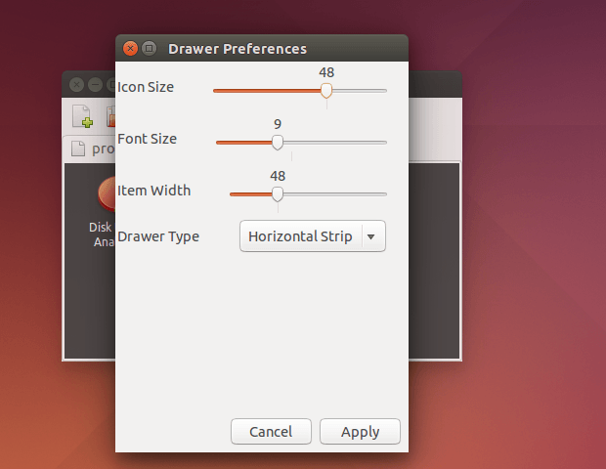Screen dimensions: 606x469
Task: Click the Font Size value 9
Action: [x=278, y=124]
